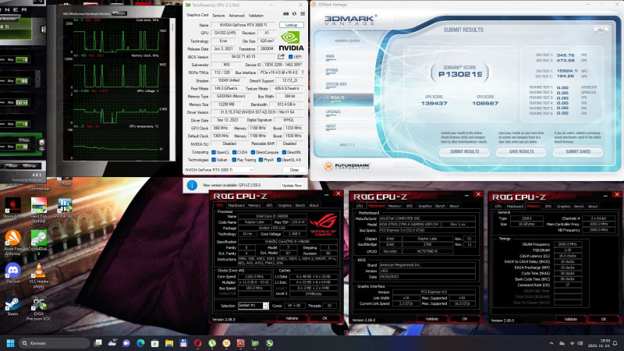
Task: Toggle the OpenCL checkbox
Action: (x=214, y=152)
